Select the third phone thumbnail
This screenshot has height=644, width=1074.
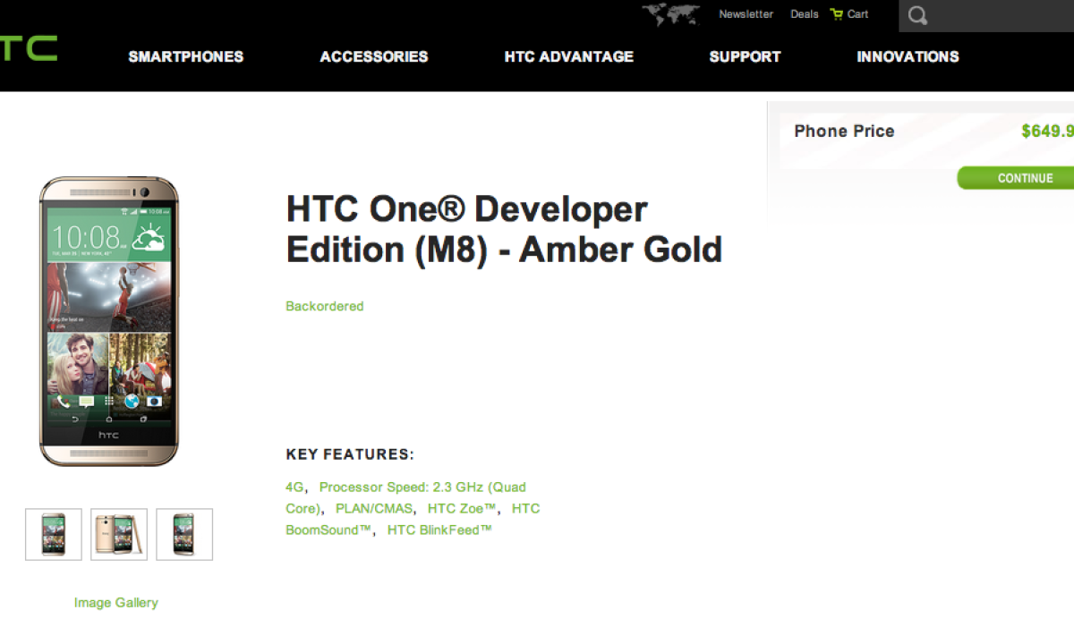tap(184, 534)
